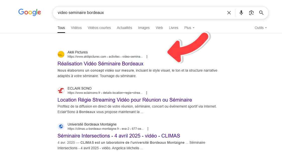282x155 pixels.
Task: Click the Akili Pictures site favicon
Action: click(x=61, y=54)
